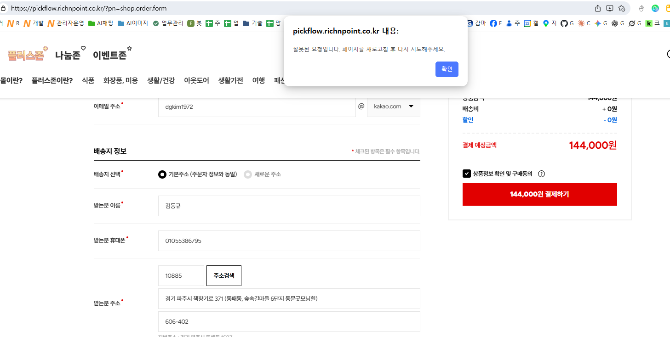Click the 받는분 휴대폰 input field
Viewport: 670px width, 337px height.
click(289, 241)
